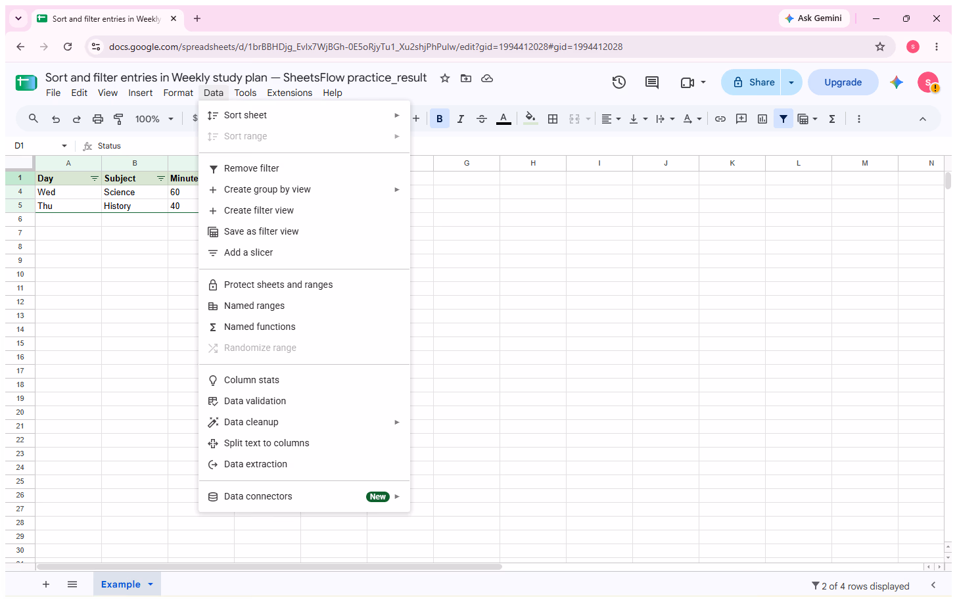Open the Format menu
This screenshot has height=602, width=957.
click(178, 93)
